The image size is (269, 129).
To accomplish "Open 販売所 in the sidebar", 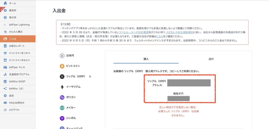I will click(18, 10).
